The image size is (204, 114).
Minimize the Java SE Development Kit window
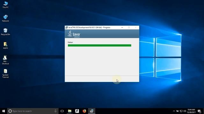tap(122, 28)
